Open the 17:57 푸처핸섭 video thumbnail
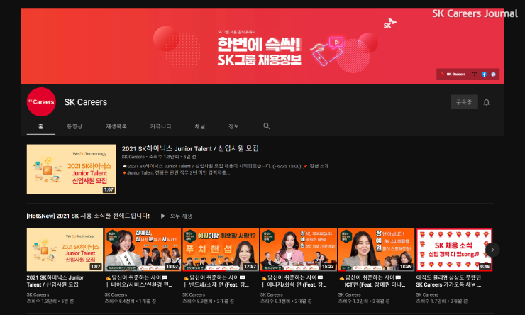The height and width of the screenshot is (315, 525). click(x=221, y=250)
